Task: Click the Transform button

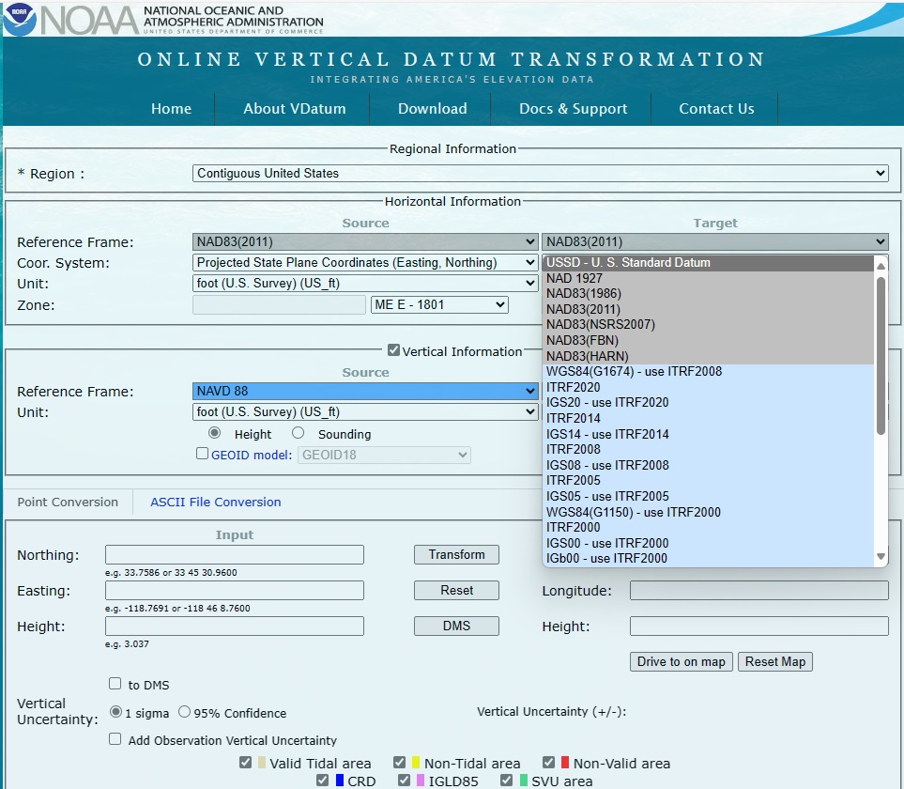Action: point(456,554)
